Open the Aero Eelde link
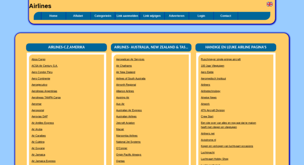 (x=207, y=72)
